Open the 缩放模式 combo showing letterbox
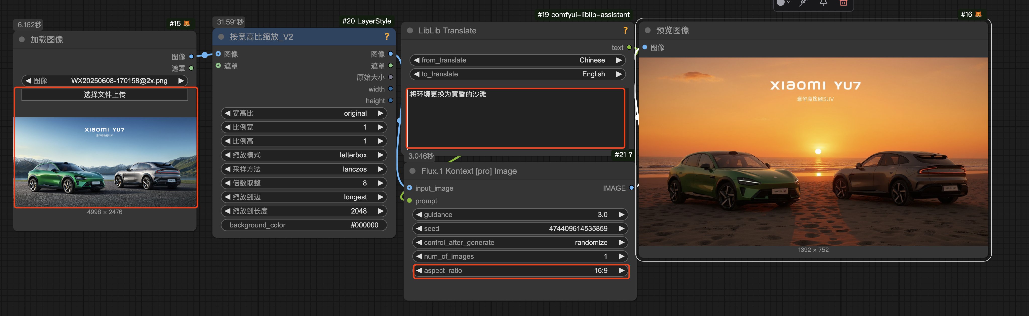Screen dimensions: 1029x316 (304, 155)
